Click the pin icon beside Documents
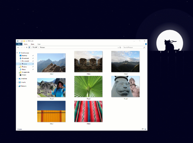Viewport: 193px width, 143px height. click(x=33, y=61)
